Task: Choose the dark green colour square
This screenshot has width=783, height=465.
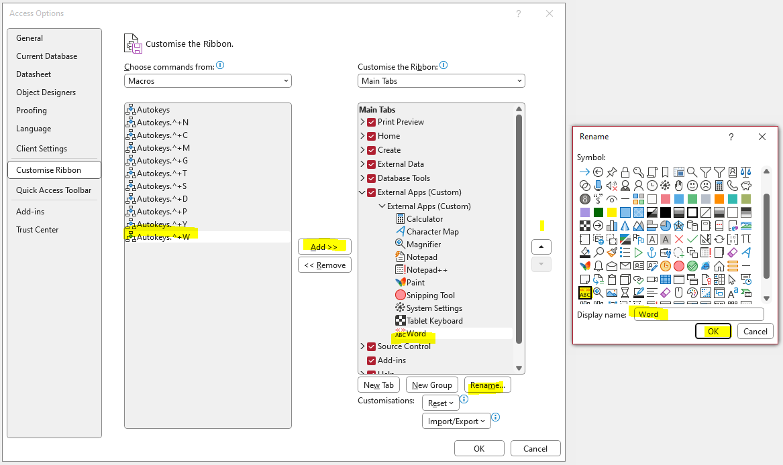Action: [598, 212]
